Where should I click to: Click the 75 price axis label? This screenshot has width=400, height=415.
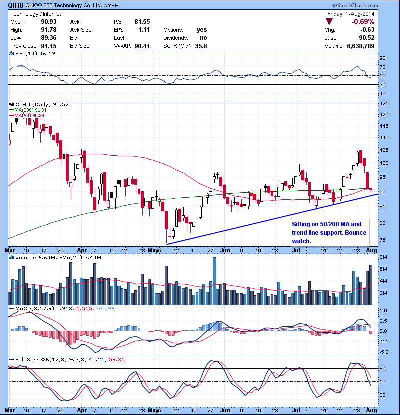[x=383, y=240]
